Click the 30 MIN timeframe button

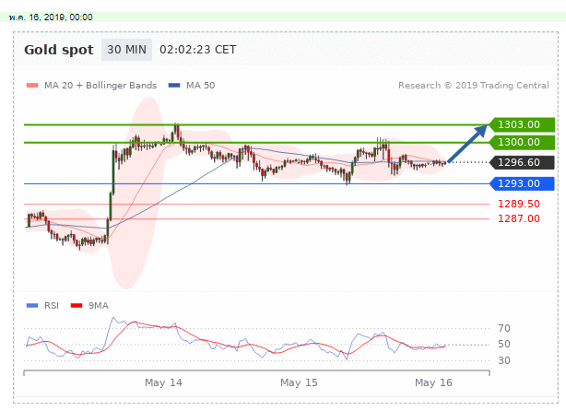126,50
